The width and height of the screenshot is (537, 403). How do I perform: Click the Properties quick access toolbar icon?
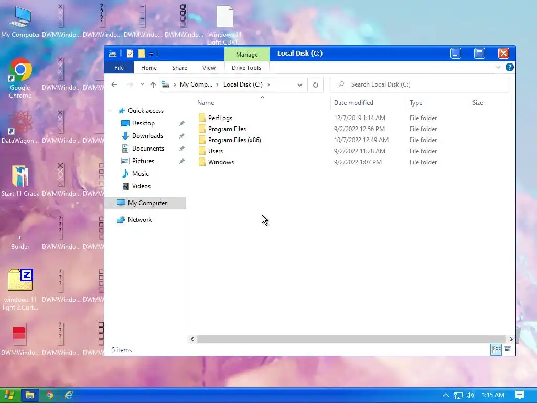pyautogui.click(x=130, y=54)
